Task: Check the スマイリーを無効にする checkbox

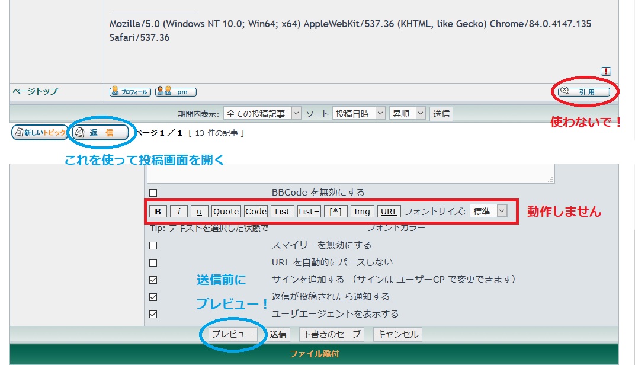Action: click(153, 245)
